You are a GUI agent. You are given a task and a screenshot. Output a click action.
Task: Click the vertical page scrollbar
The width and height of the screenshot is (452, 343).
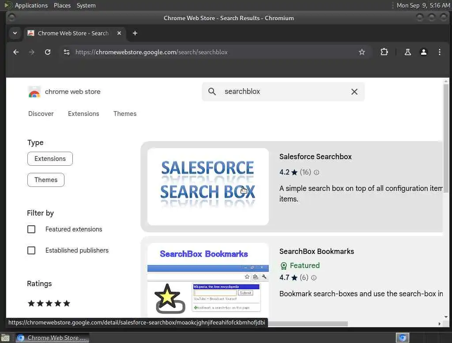(446, 138)
